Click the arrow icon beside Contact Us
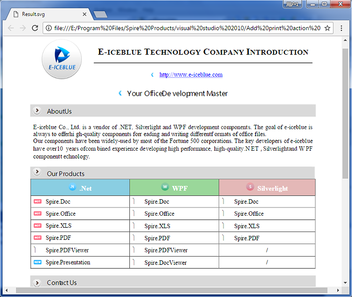 click(x=37, y=283)
